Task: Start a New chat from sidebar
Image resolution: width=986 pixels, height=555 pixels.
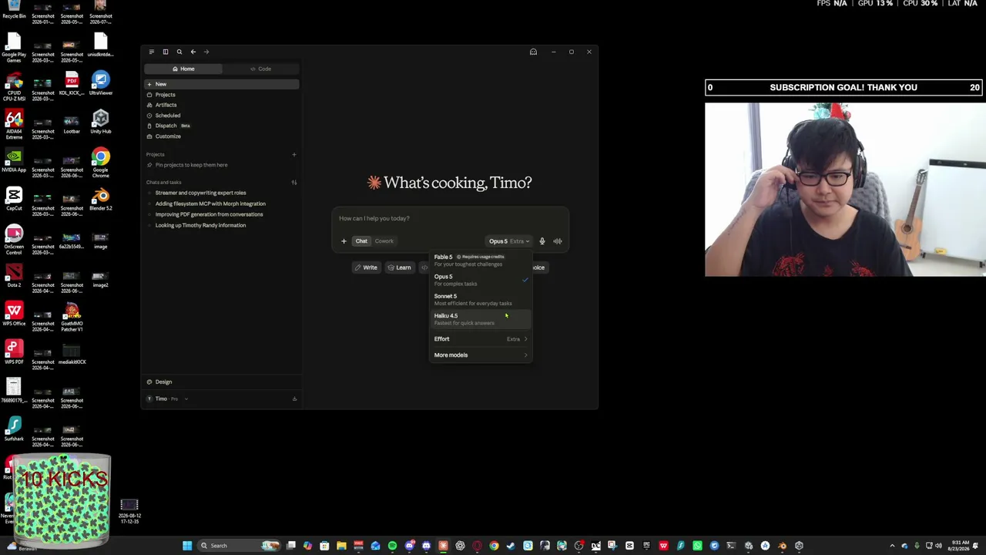Action: (222, 84)
